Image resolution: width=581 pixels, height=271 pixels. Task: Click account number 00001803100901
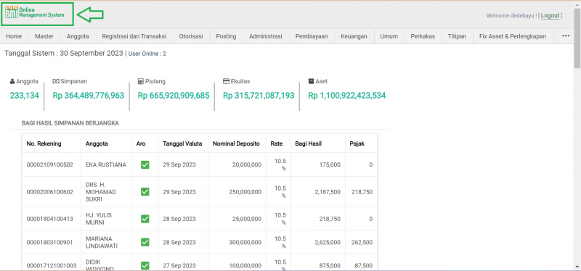click(49, 242)
